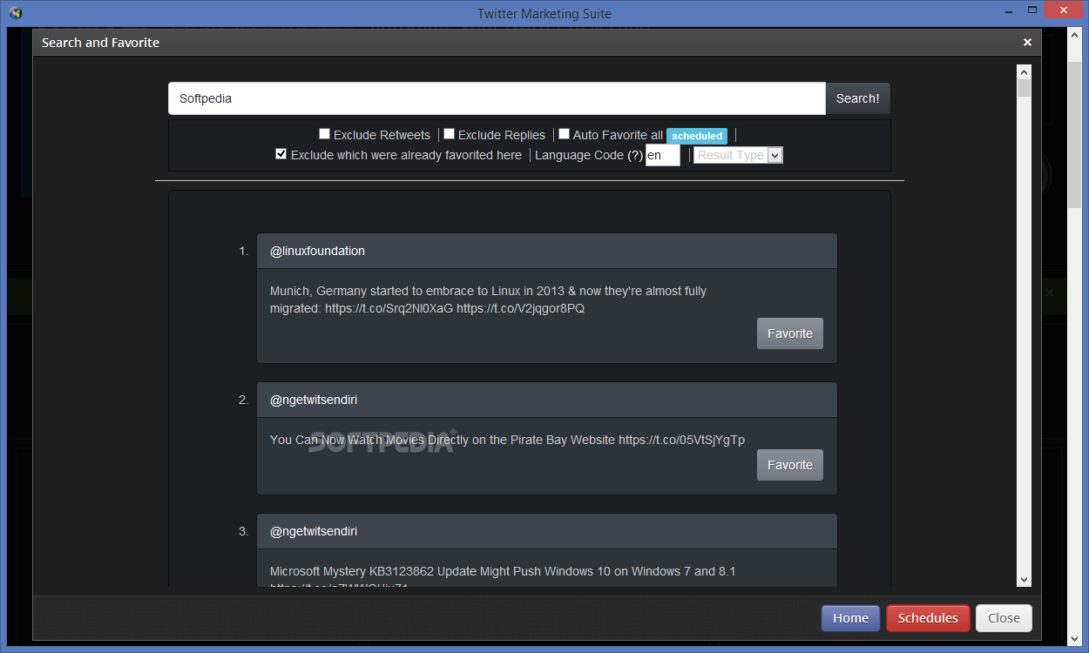Click the dialog scrollbar up arrow

(1025, 71)
